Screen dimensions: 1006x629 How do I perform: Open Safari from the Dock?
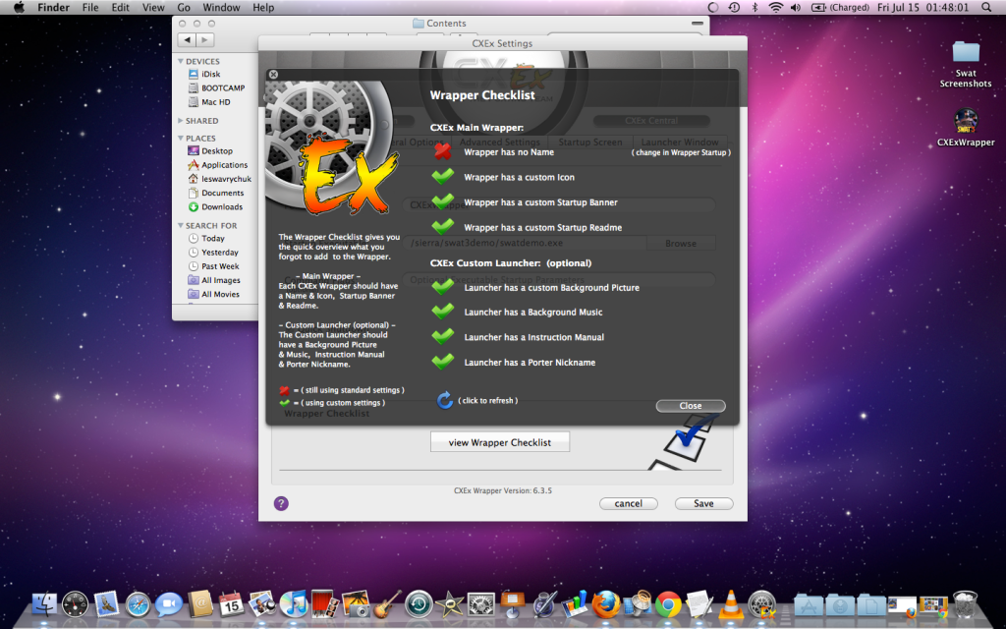[x=138, y=604]
